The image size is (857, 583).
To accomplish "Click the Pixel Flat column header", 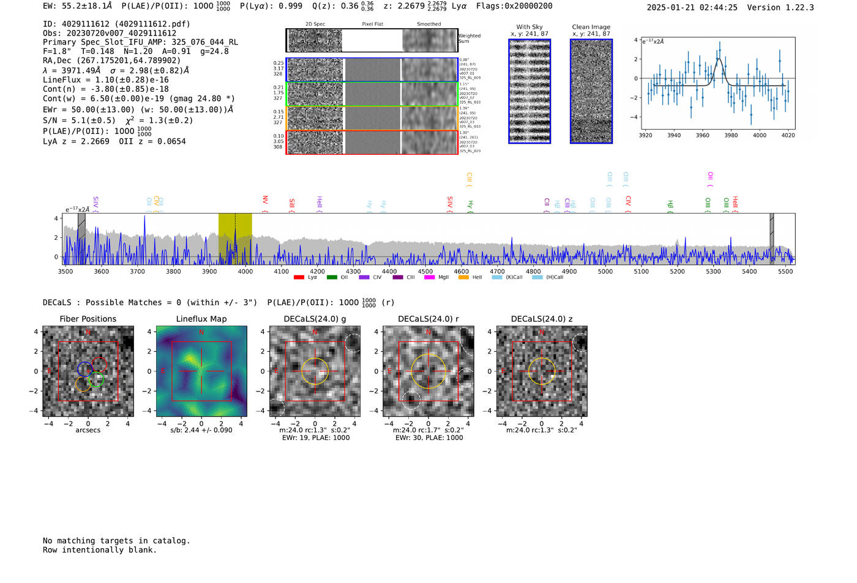I will click(373, 24).
